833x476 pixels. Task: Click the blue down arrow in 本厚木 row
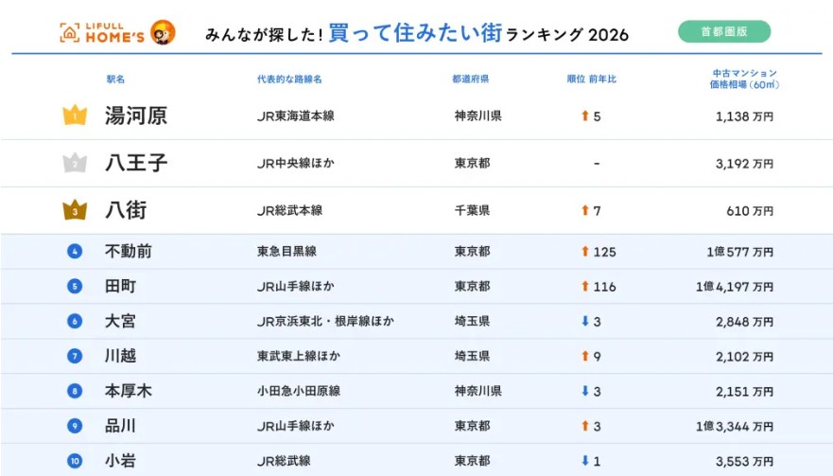pyautogui.click(x=585, y=391)
